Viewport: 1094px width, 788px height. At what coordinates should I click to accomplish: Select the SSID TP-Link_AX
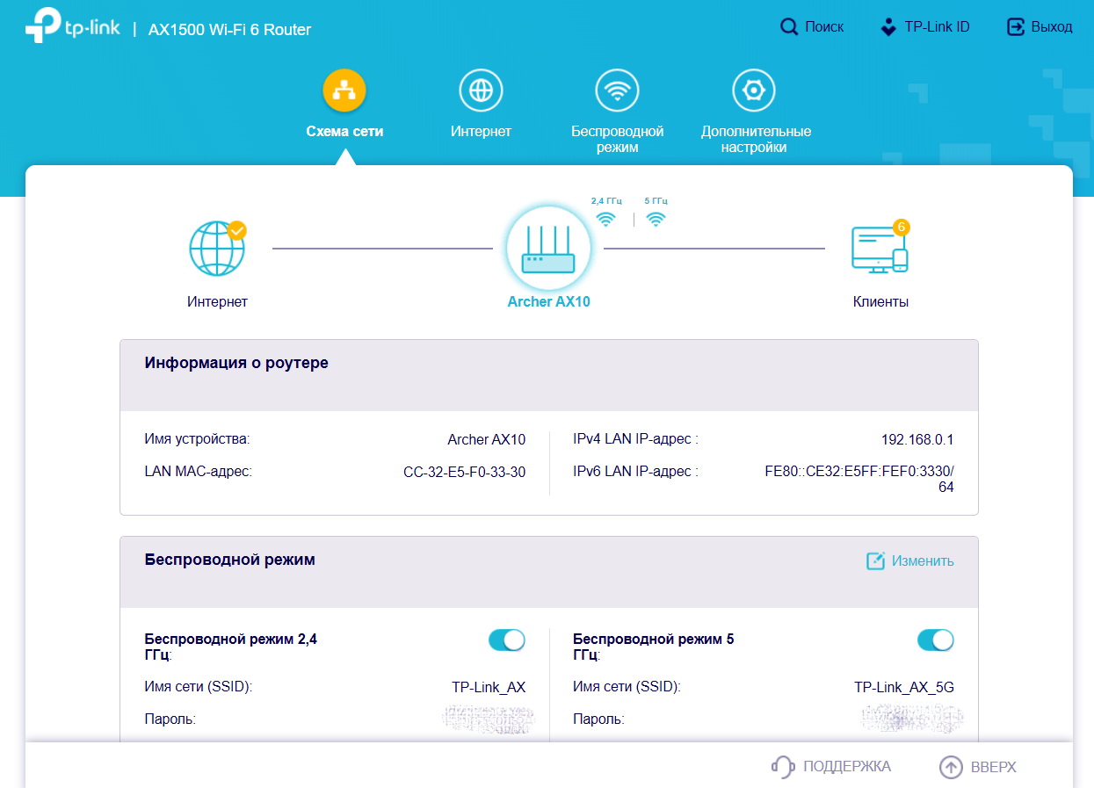(x=489, y=687)
